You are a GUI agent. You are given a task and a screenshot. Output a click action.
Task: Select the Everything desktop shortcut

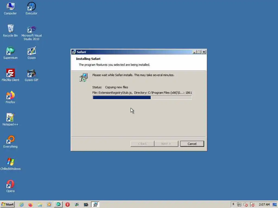coord(10,142)
